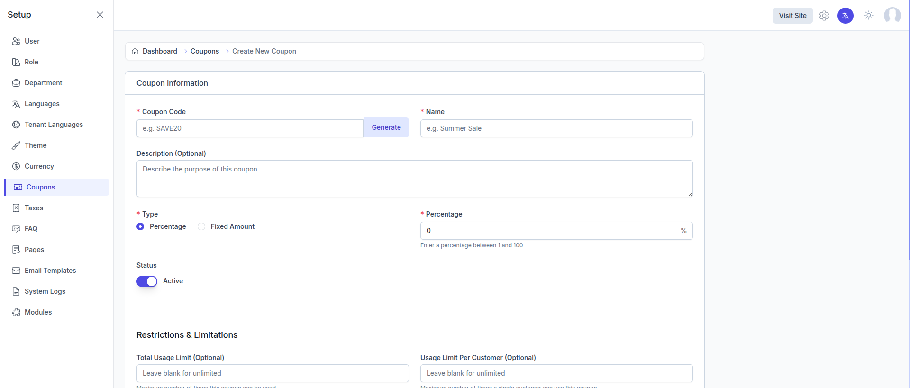Close the Setup sidebar panel
910x388 pixels.
[x=100, y=15]
